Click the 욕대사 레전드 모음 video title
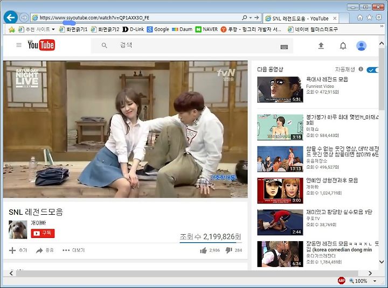The height and width of the screenshot is (288, 388). 327,79
